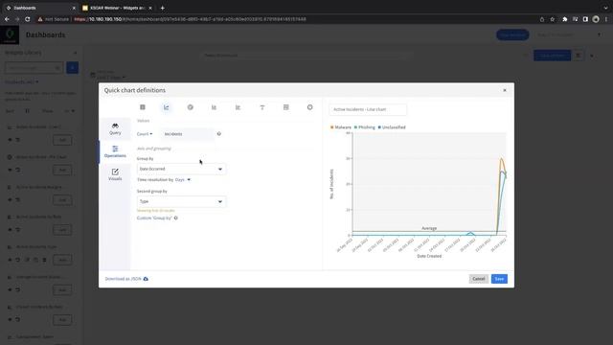Select the text widget type icon

262,107
